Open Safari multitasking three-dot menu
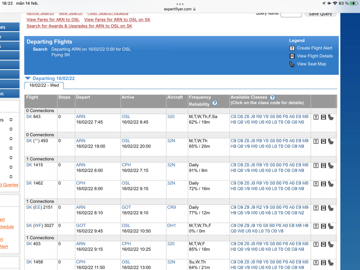Viewport: 360px width, 270px height. coord(180,4)
